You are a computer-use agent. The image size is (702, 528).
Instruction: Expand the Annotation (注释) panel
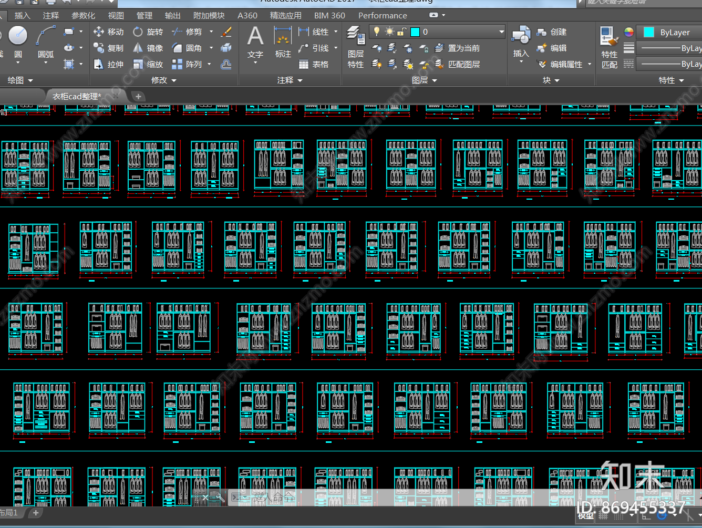(x=290, y=80)
